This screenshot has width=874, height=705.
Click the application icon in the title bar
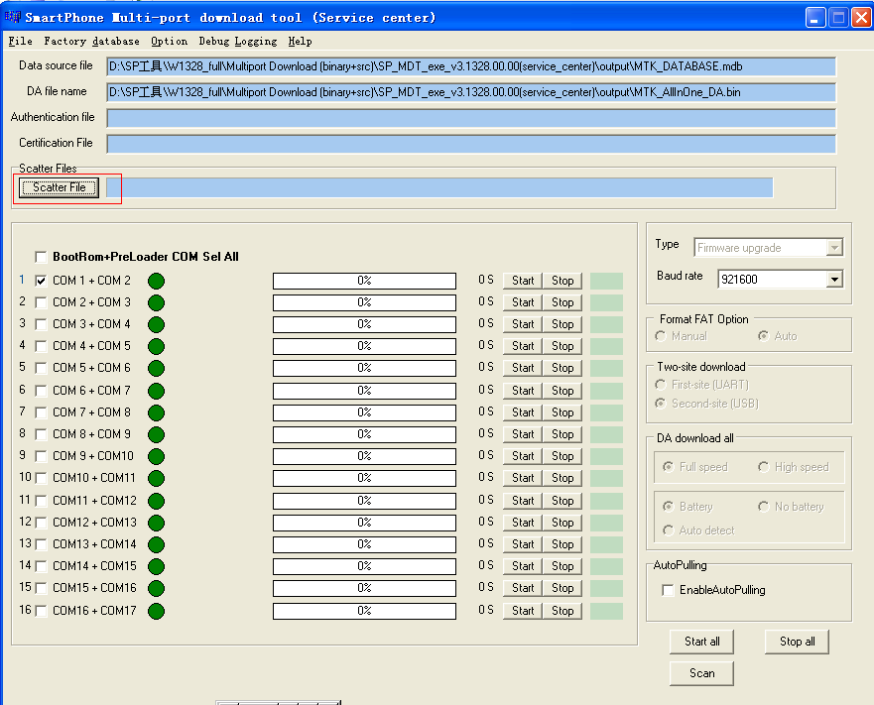pos(12,17)
